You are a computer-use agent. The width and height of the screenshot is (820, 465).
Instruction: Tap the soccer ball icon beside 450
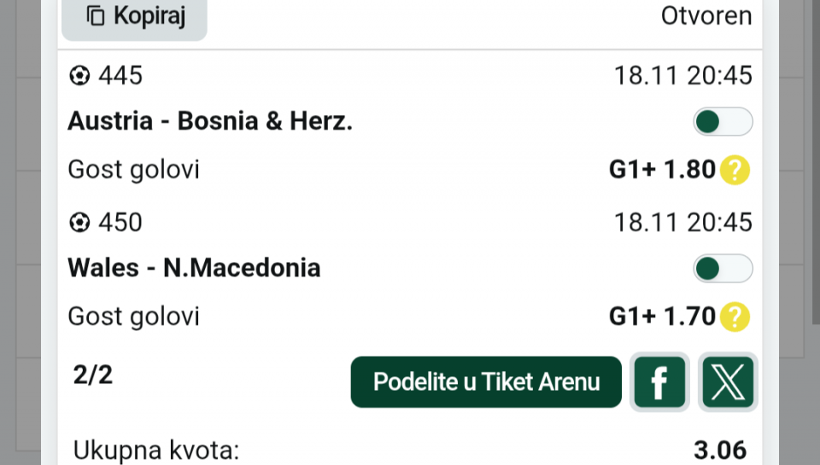click(79, 224)
